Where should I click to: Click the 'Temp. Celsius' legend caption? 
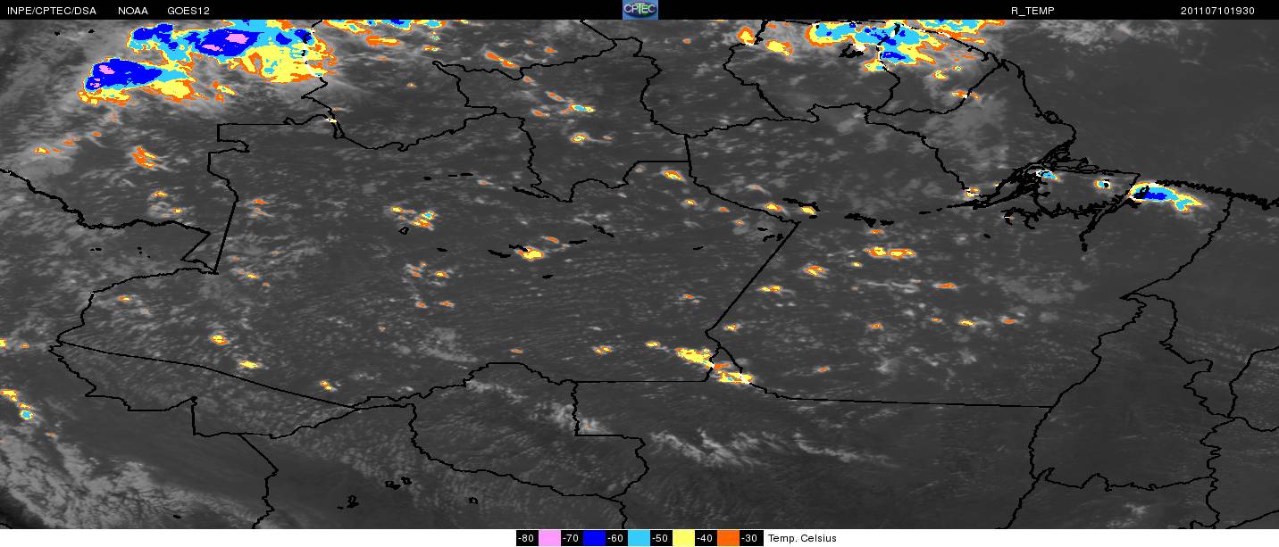[802, 538]
